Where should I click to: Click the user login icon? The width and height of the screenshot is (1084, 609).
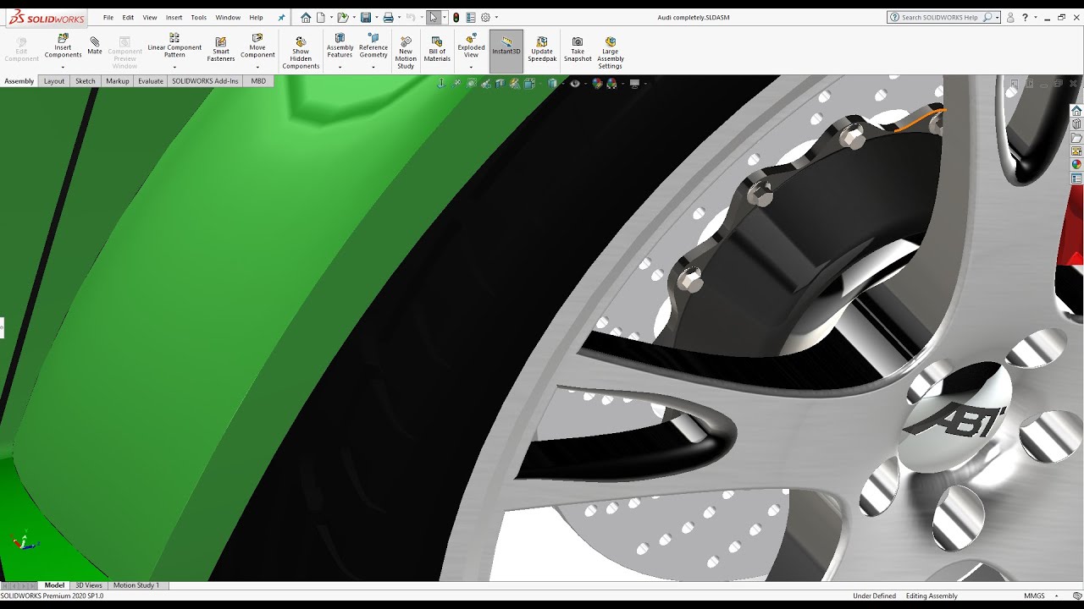(1010, 17)
